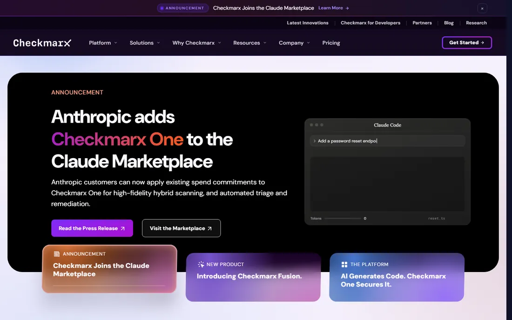Select the Introducing Checkmarx Fusion card

pos(253,277)
